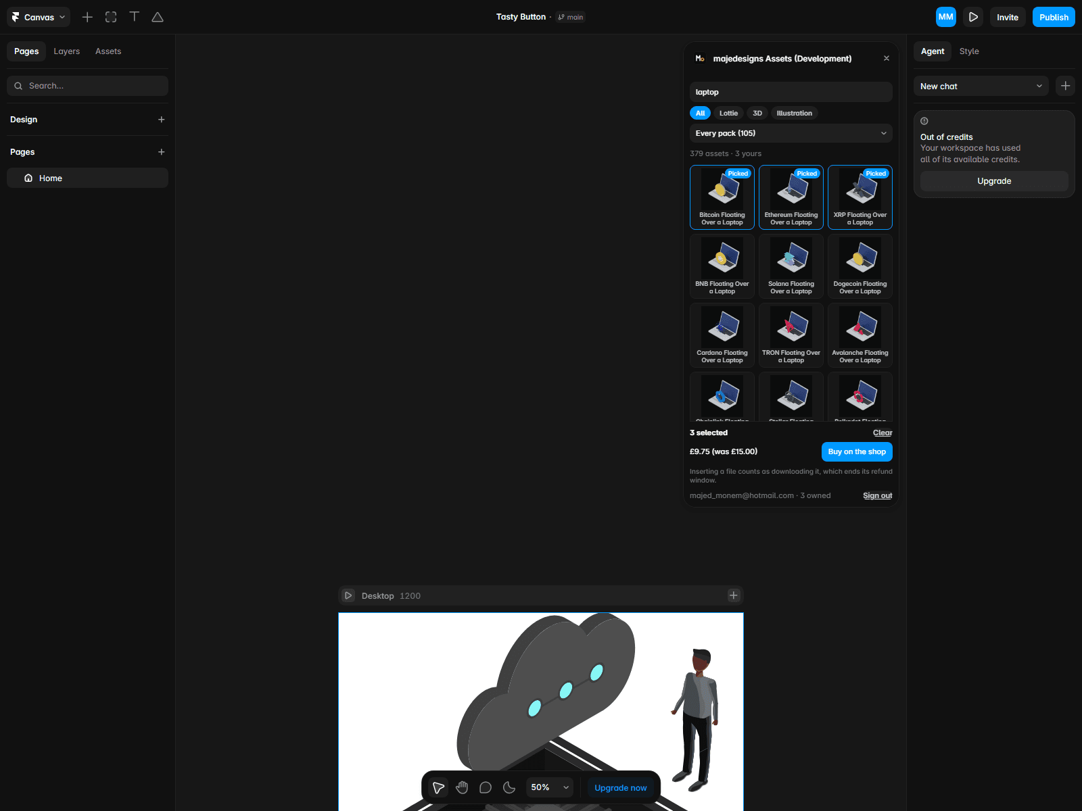The image size is (1082, 811).
Task: Add a new Design page item
Action: click(161, 120)
